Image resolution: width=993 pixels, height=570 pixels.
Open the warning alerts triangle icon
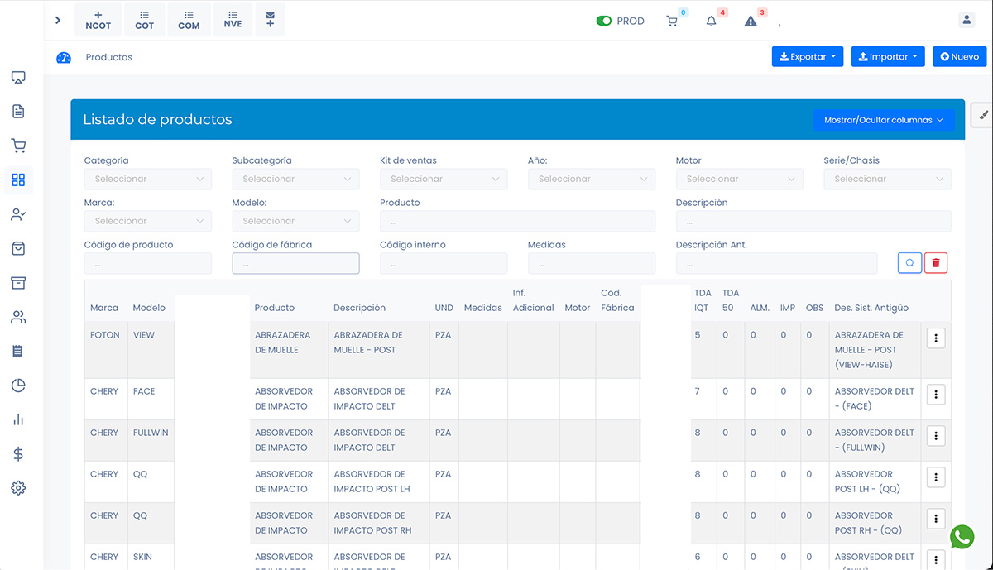[x=751, y=22]
